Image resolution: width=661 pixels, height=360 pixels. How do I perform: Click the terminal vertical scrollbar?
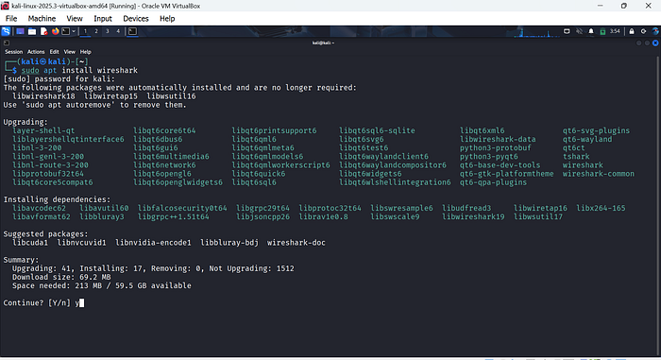(x=658, y=207)
